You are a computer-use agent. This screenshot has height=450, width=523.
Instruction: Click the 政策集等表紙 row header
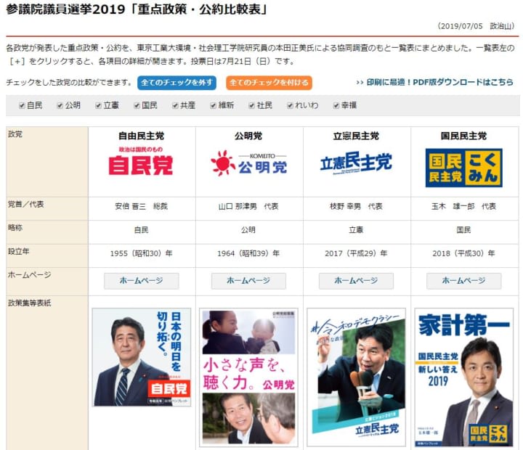coord(46,372)
